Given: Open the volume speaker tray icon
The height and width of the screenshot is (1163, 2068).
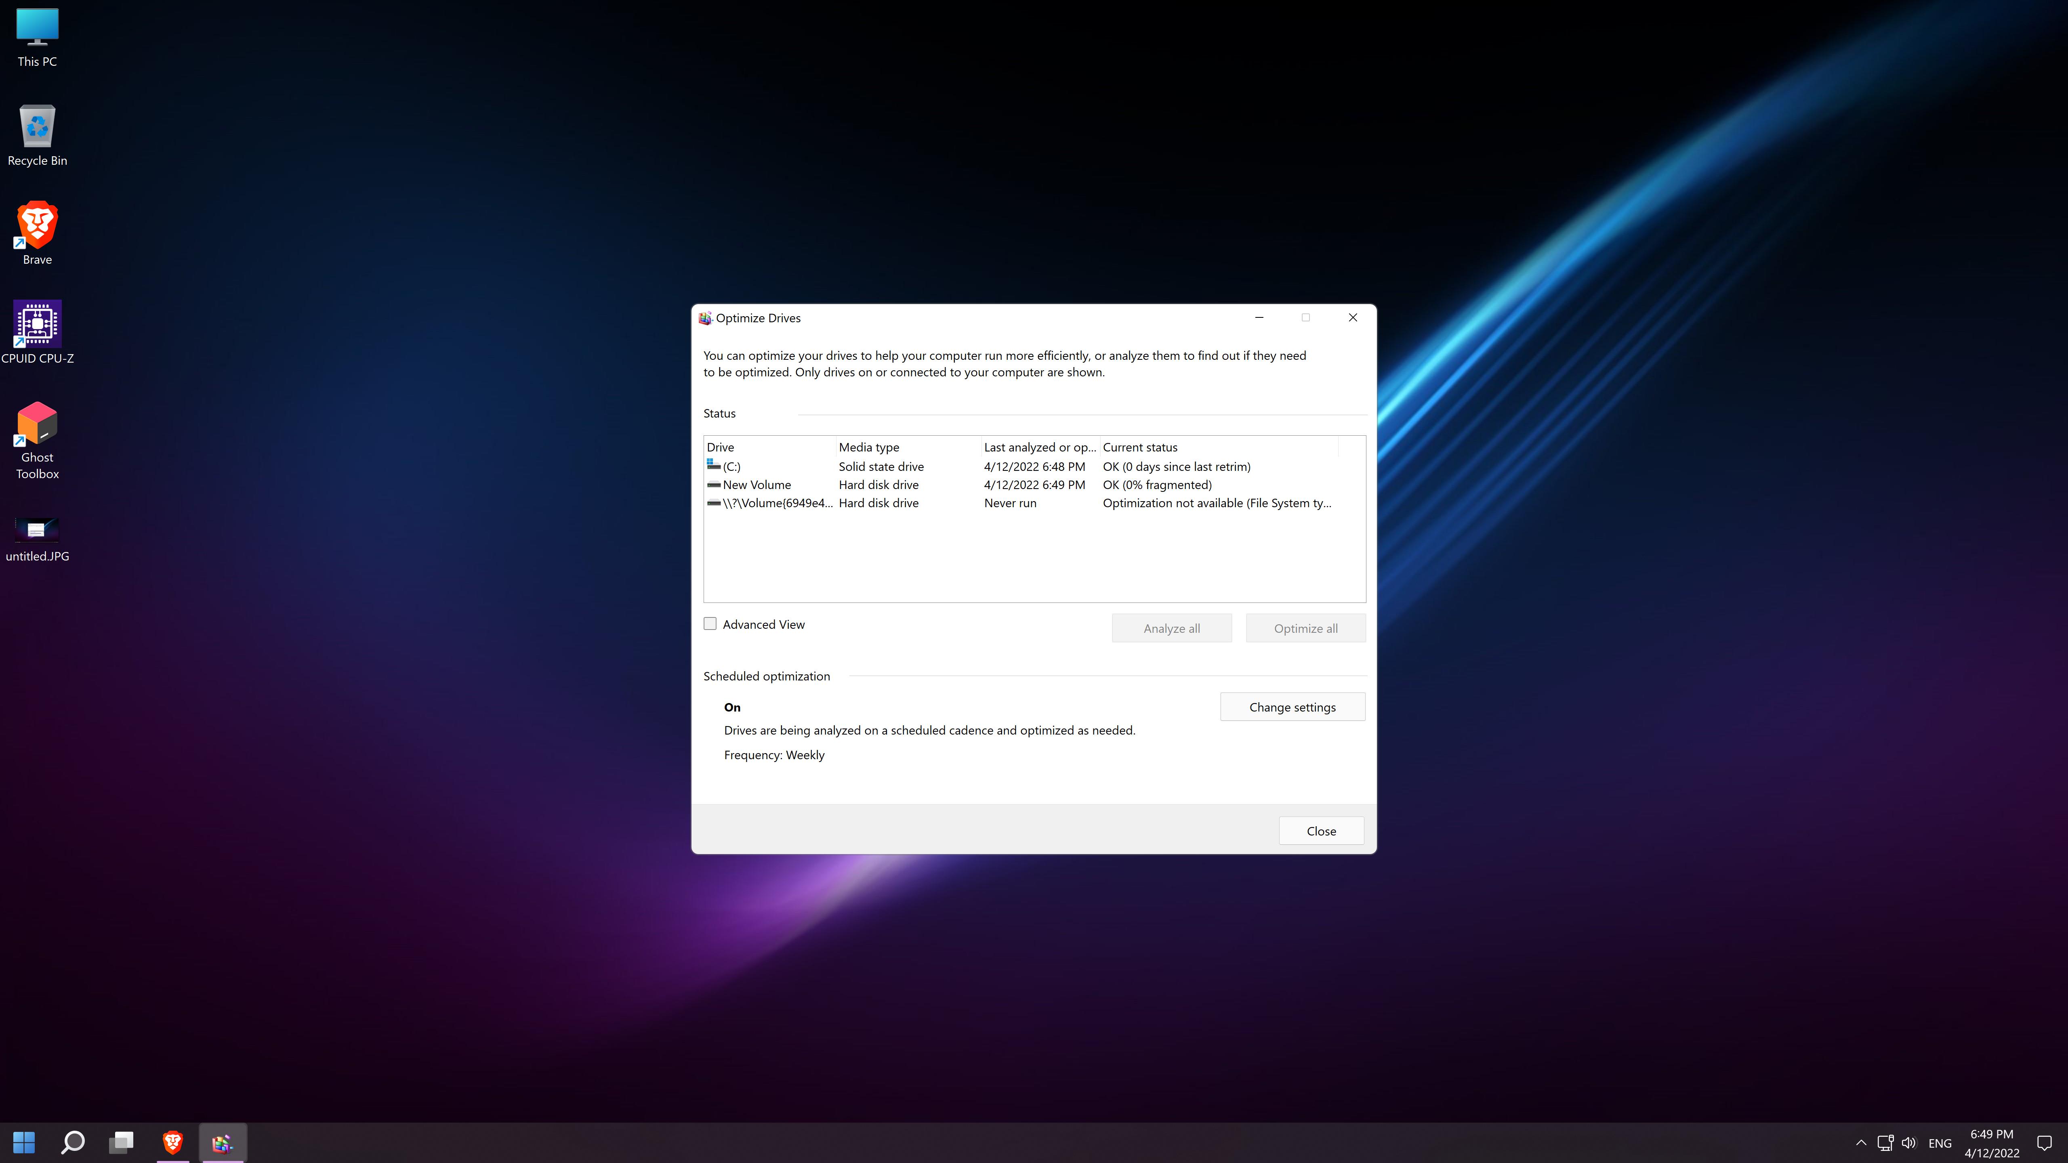Looking at the screenshot, I should coord(1909,1143).
